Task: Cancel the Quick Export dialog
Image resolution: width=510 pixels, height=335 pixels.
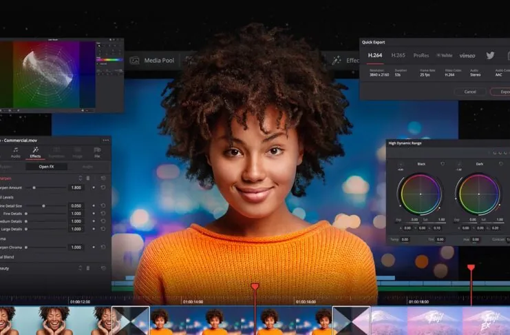Action: click(x=470, y=92)
